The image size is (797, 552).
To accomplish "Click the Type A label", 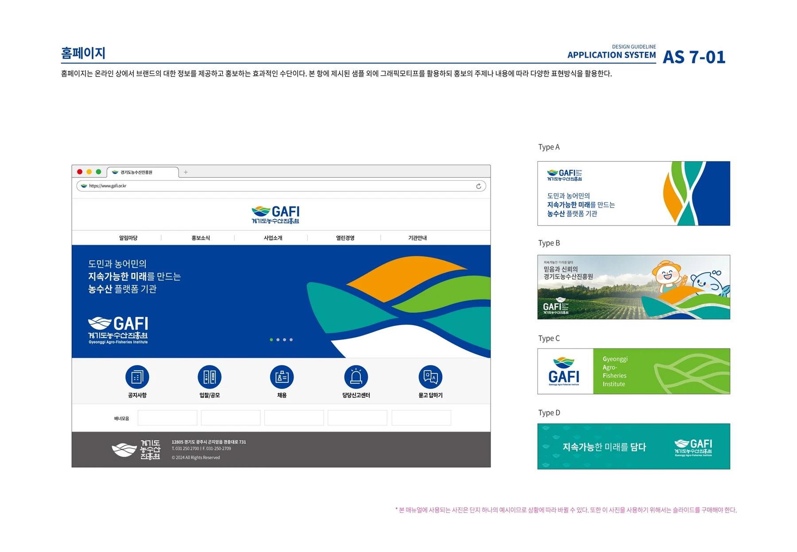I will (x=549, y=148).
